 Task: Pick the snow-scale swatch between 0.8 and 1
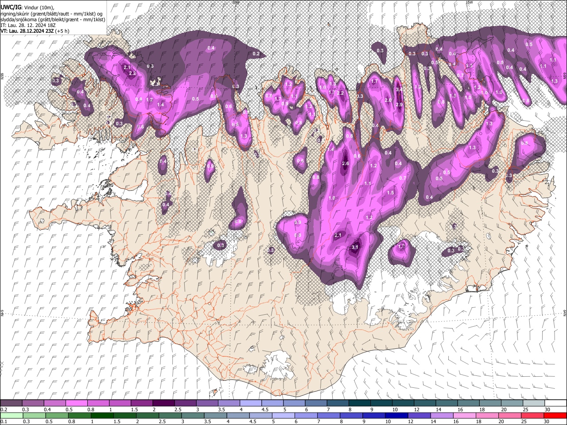[99, 403]
